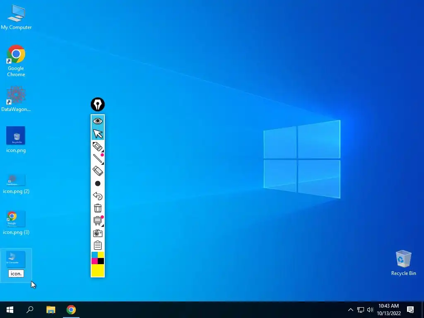The width and height of the screenshot is (424, 318).
Task: Pick the magenta color swatch
Action: tap(94, 261)
